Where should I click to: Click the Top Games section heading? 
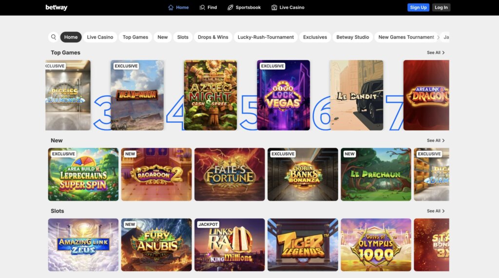tap(66, 53)
